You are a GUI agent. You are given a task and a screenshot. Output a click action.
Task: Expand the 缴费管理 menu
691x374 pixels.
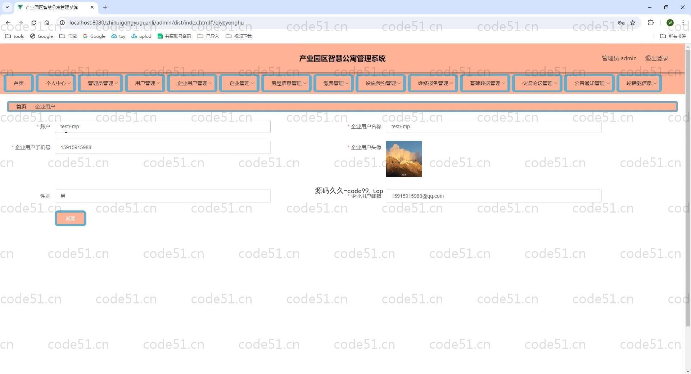(x=334, y=83)
